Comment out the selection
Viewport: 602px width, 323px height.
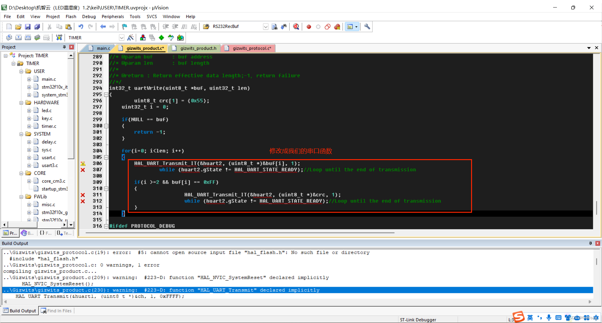tap(184, 27)
